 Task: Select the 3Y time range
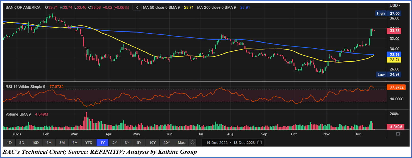point(127,143)
